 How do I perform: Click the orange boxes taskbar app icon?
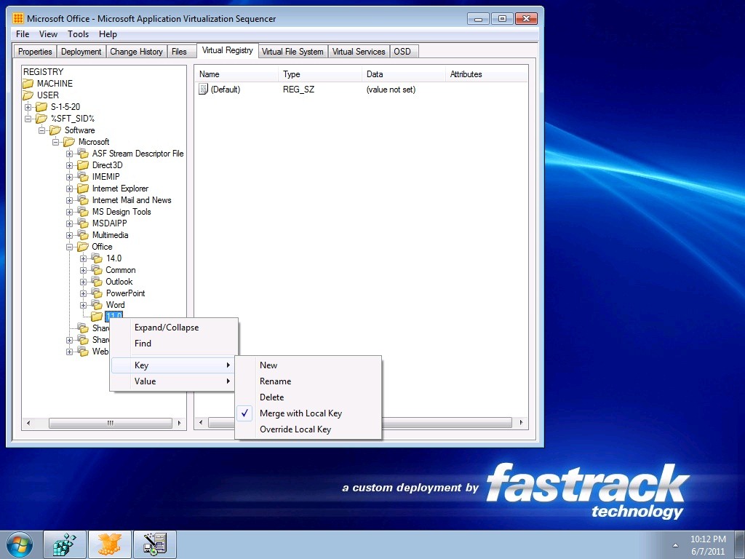(x=111, y=544)
